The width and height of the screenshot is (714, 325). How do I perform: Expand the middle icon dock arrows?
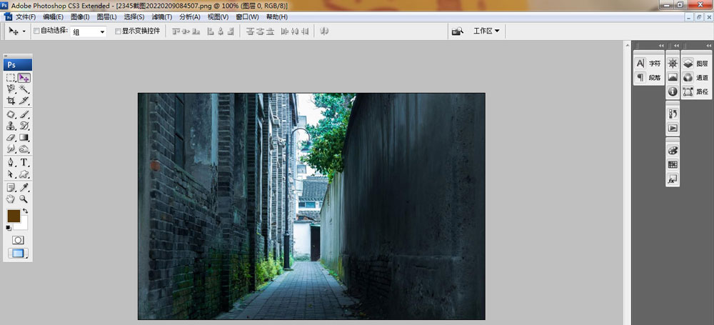[676, 46]
